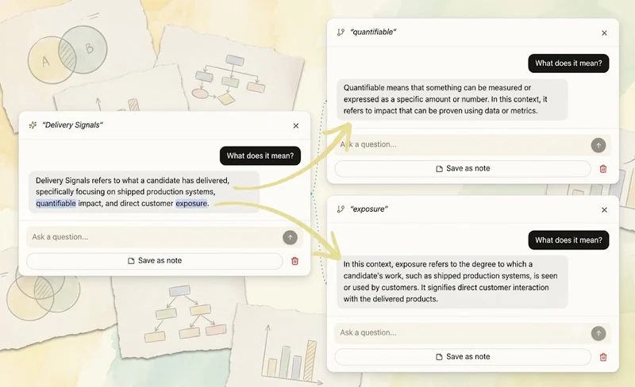Click the "What does it mean?" bubble in Delivery Signals card
This screenshot has height=387, width=635.
pyautogui.click(x=260, y=156)
